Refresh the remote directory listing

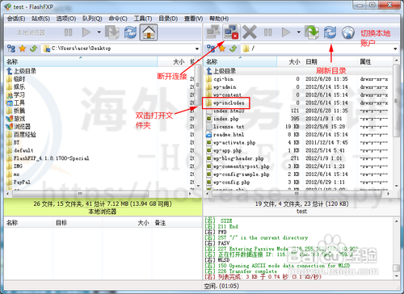330,32
